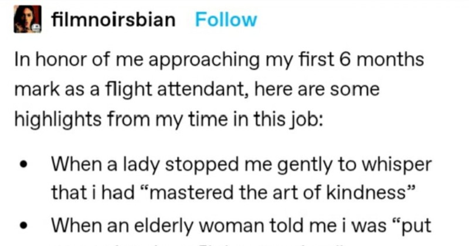Visit the filmnoirsbian blog username link

(113, 19)
